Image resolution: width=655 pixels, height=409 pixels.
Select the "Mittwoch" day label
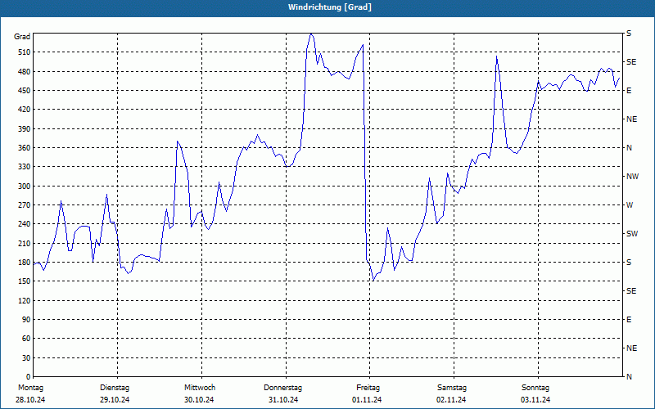(x=200, y=388)
